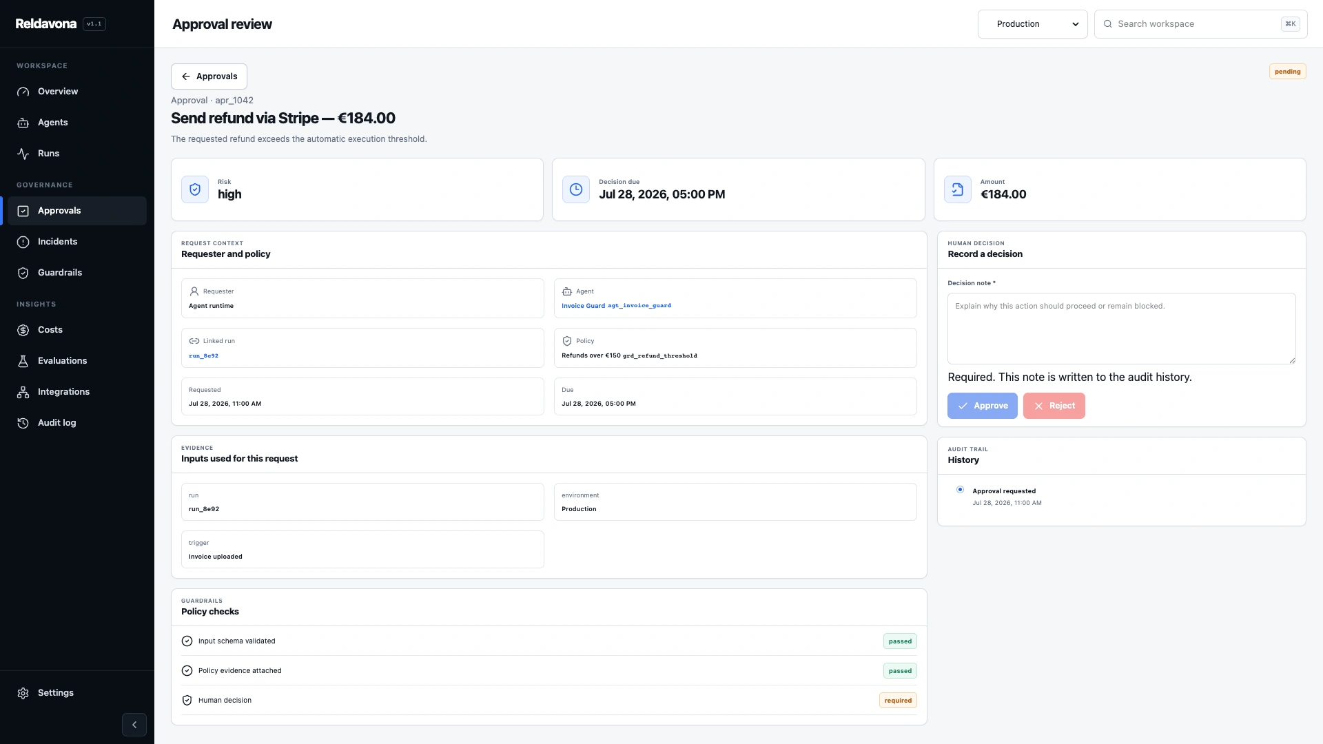Collapse the sidebar with chevron button
The height and width of the screenshot is (744, 1323).
tap(134, 725)
